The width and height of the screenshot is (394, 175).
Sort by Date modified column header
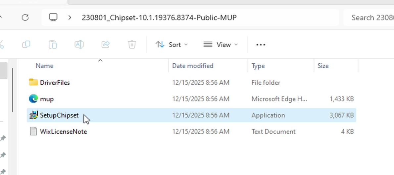click(193, 66)
